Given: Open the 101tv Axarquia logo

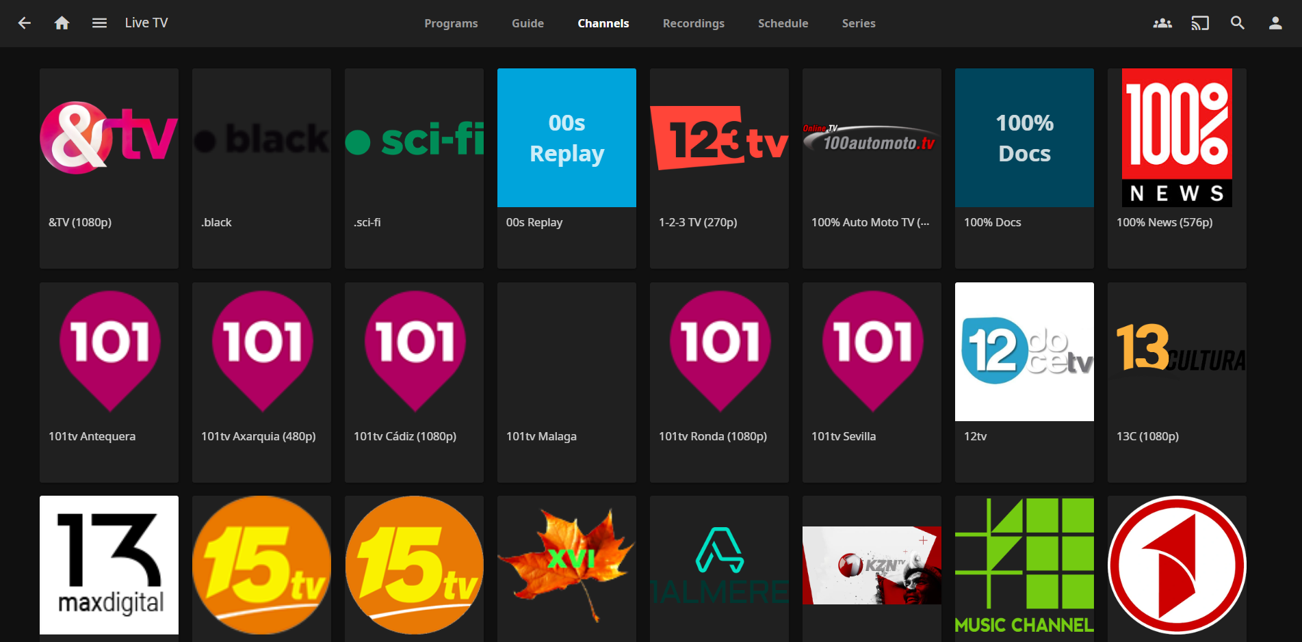Looking at the screenshot, I should pos(261,351).
